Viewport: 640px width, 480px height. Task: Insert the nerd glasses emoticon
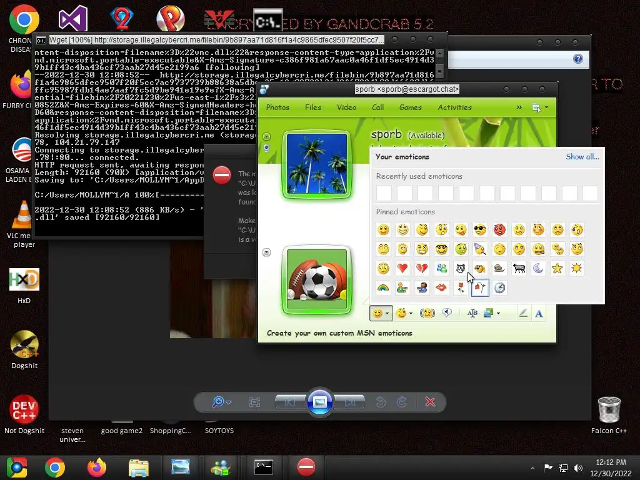(441, 249)
